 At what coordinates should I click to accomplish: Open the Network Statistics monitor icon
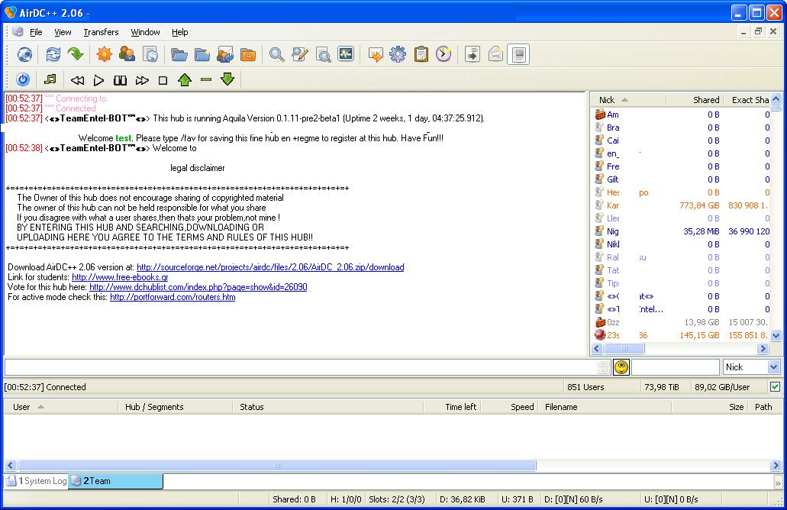[x=346, y=54]
